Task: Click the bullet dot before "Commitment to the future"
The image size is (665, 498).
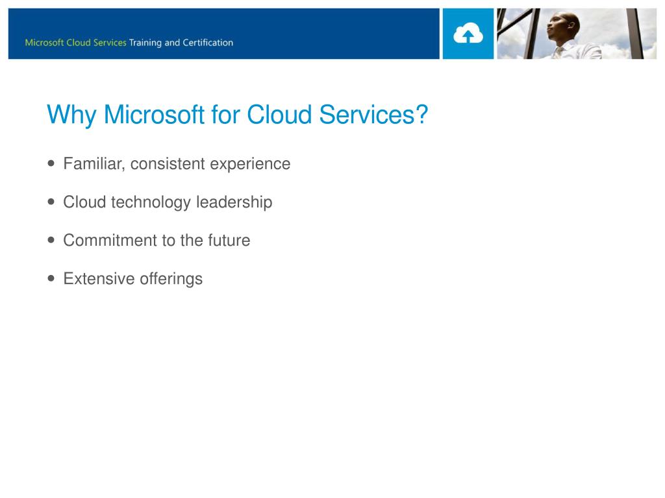Action: click(51, 240)
